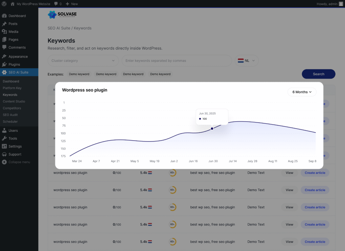Image resolution: width=345 pixels, height=251 pixels.
Task: Click the Jun 30 data point on chart
Action: point(212,128)
